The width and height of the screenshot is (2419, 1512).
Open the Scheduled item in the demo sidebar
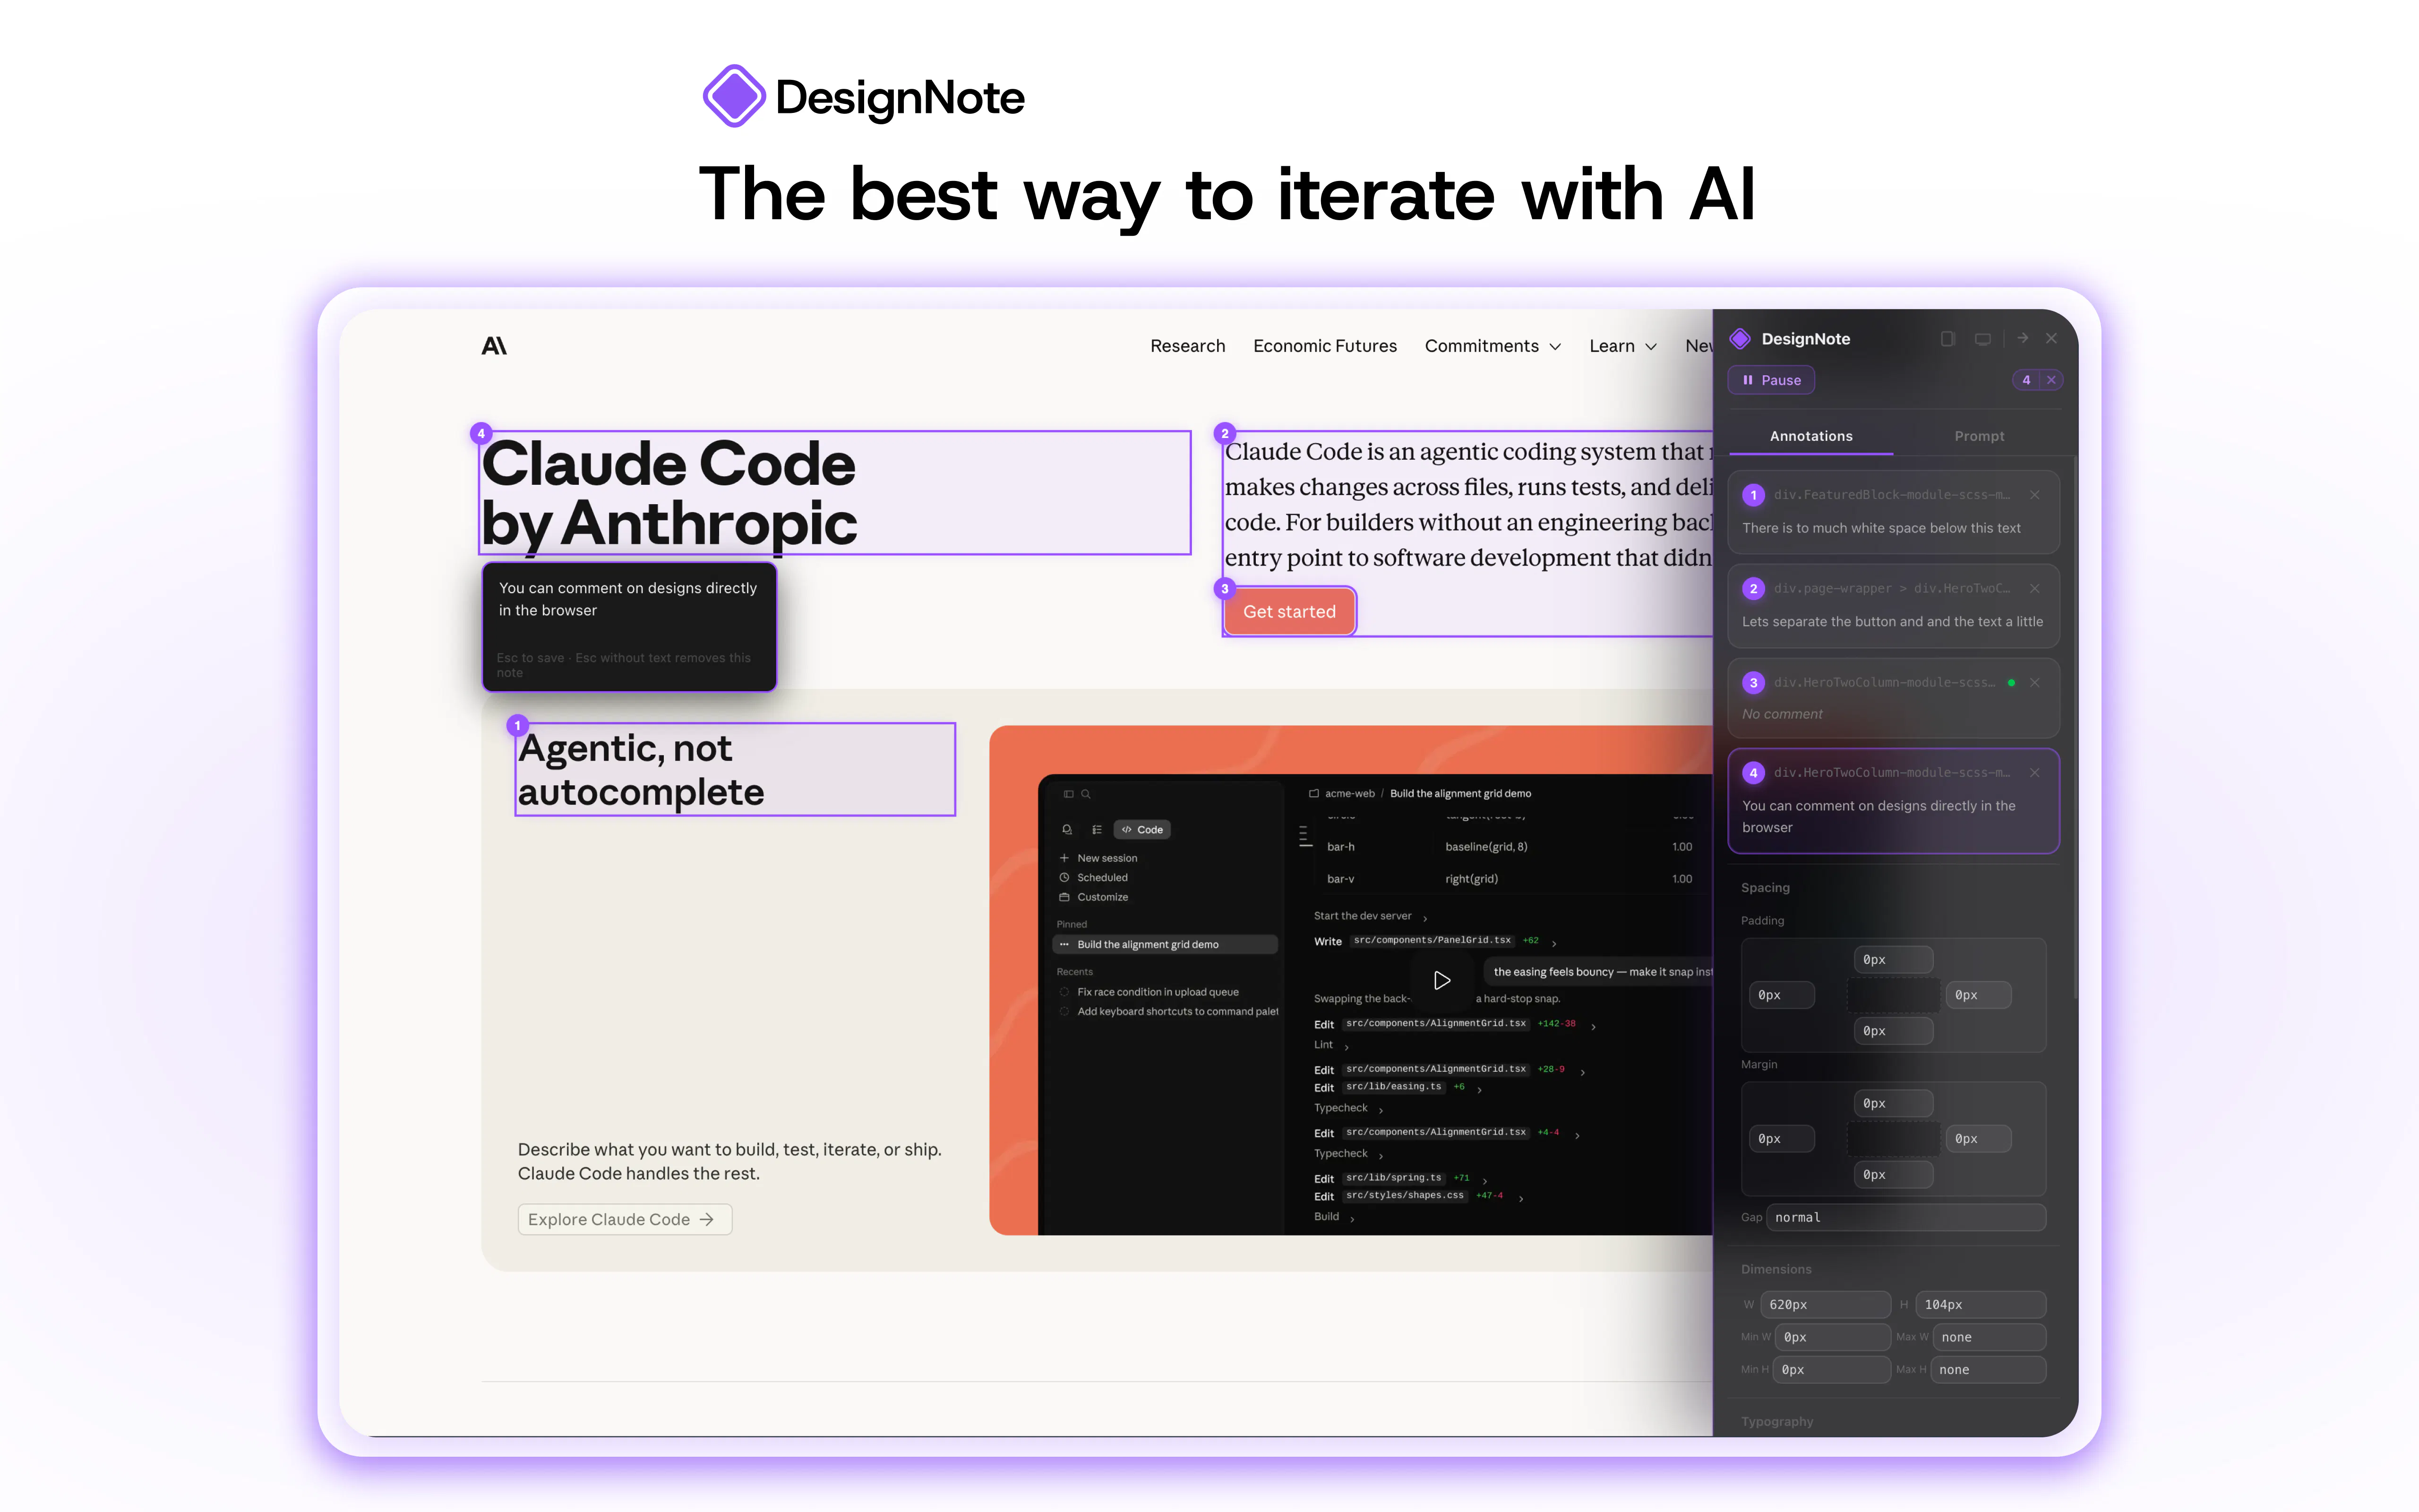coord(1103,878)
